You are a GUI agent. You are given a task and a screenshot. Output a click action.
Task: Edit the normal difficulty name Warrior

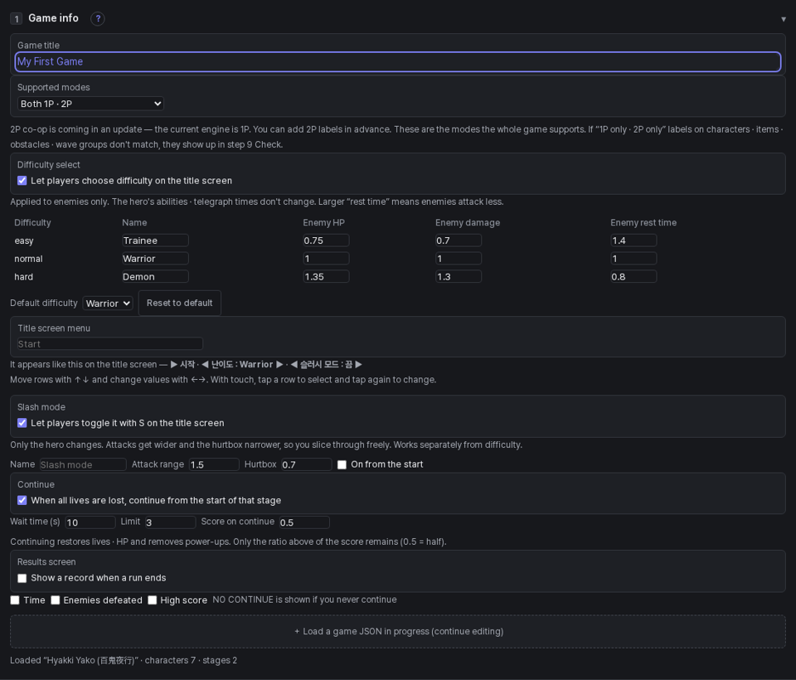[x=155, y=259]
